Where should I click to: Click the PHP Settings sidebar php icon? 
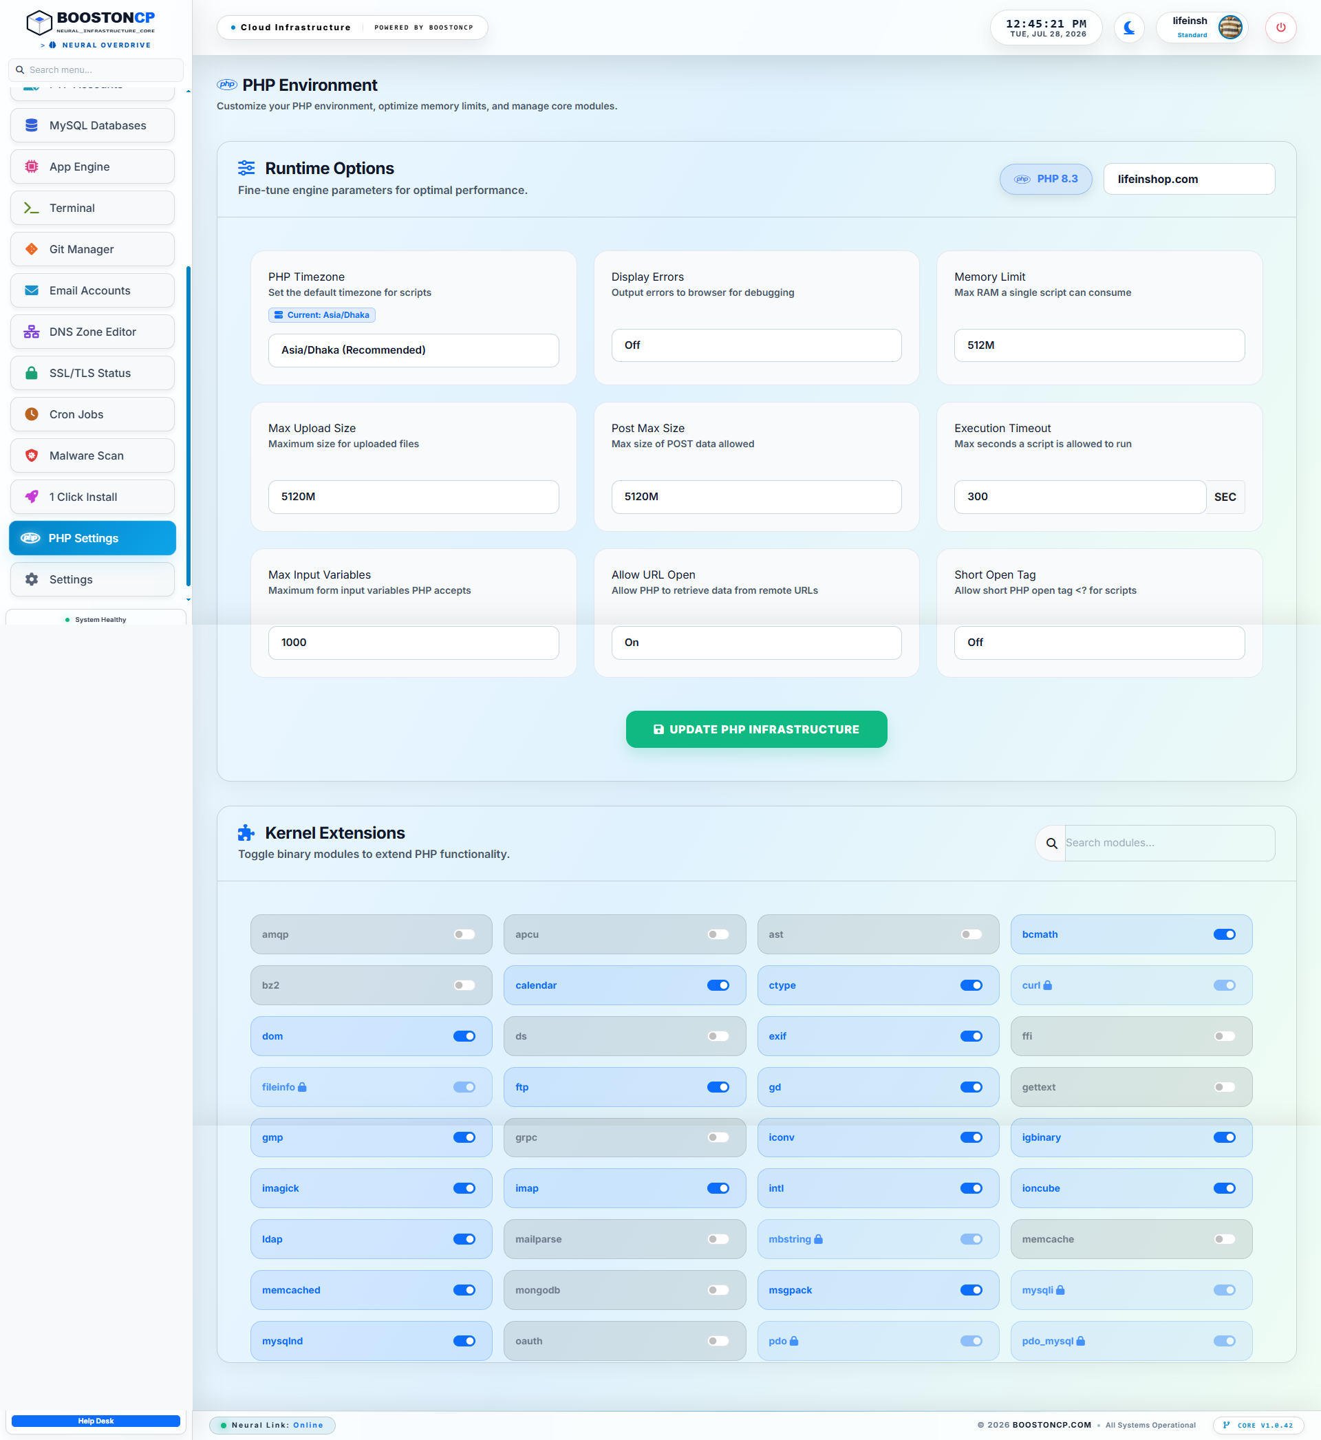30,538
